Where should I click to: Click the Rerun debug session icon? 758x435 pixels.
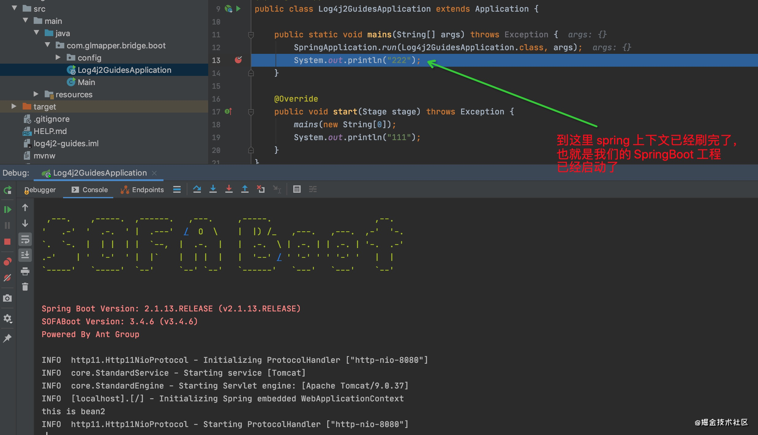pyautogui.click(x=8, y=190)
